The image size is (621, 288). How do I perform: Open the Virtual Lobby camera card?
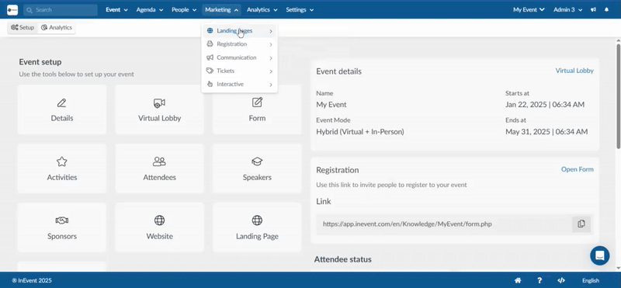coord(160,109)
